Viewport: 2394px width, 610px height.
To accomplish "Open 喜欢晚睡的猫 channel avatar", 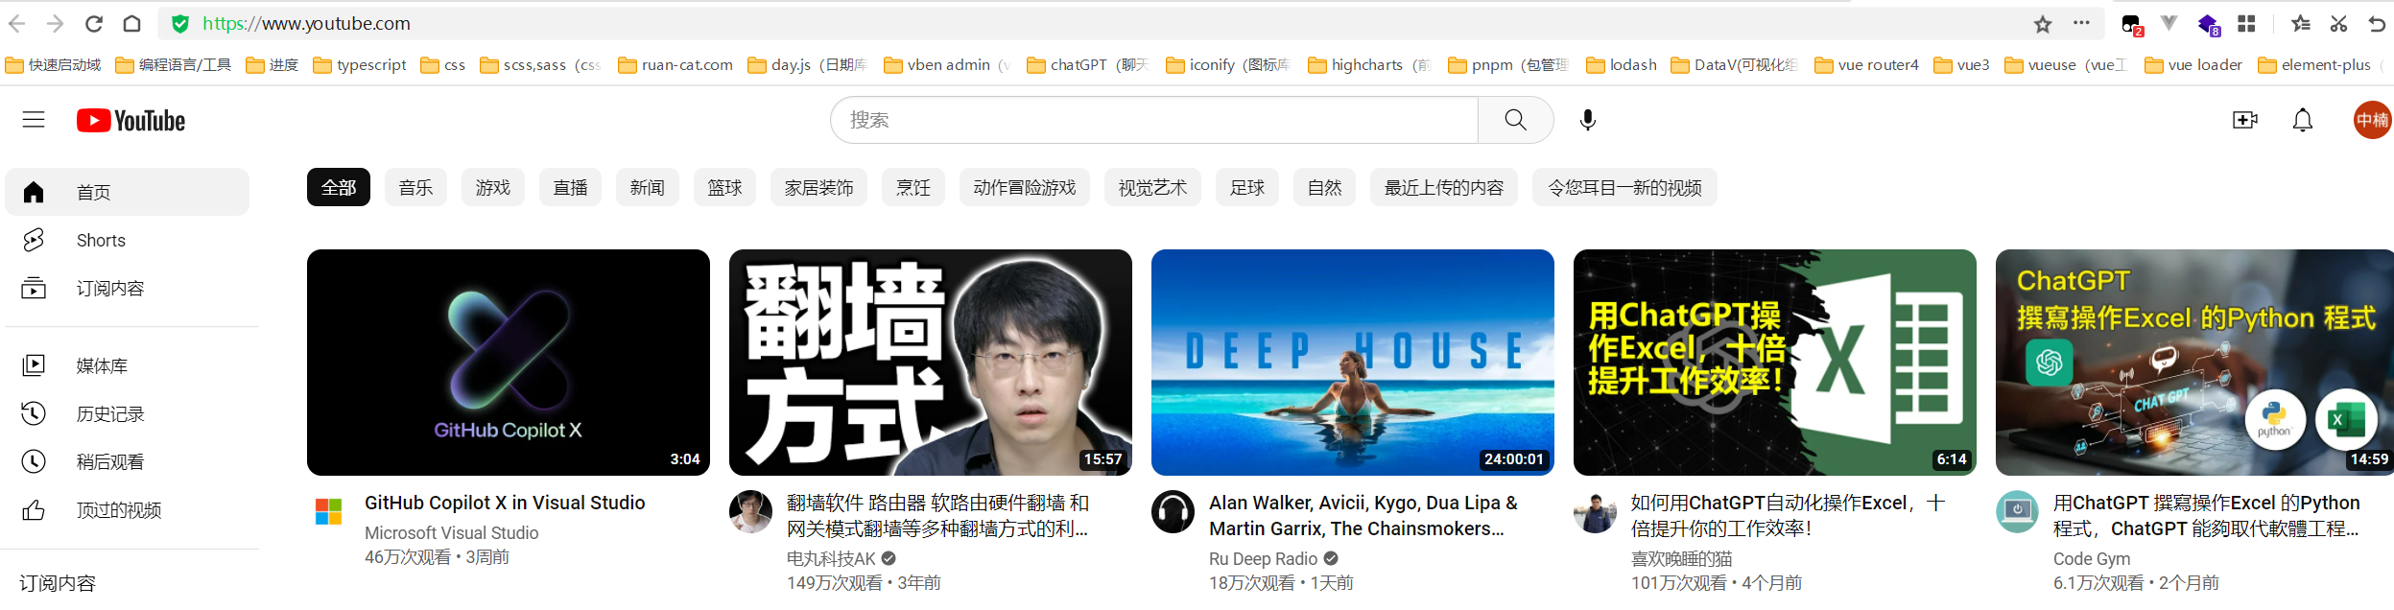I will click(1595, 511).
